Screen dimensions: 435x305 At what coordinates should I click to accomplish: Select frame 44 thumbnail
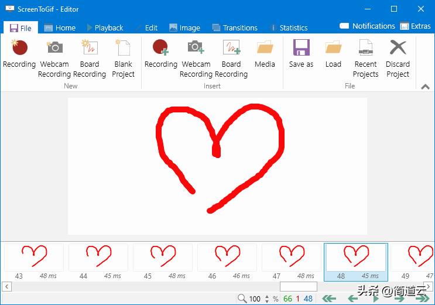click(x=98, y=262)
